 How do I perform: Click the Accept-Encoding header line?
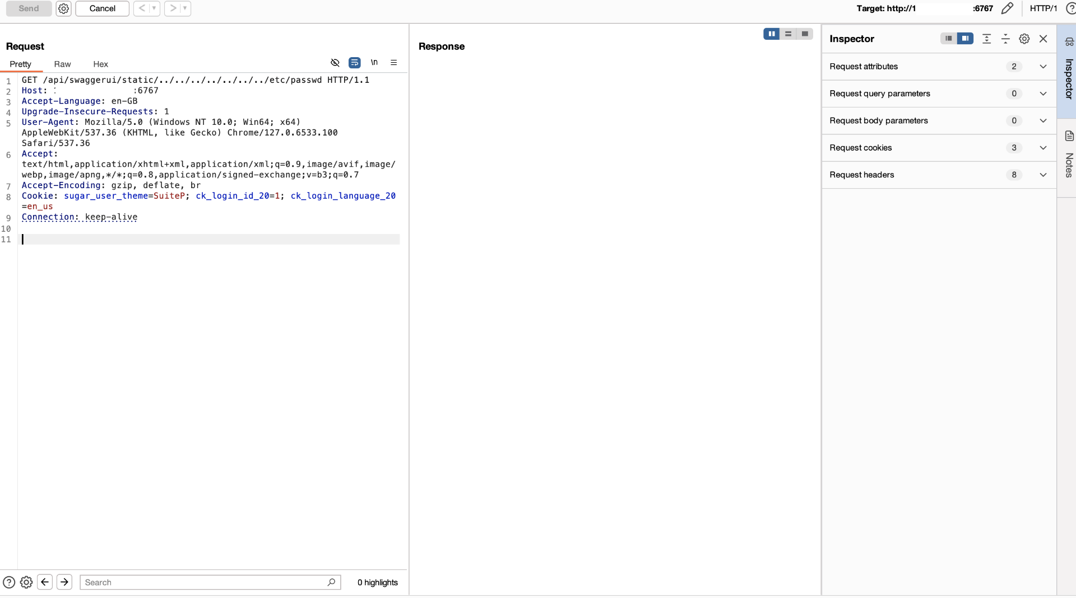111,185
